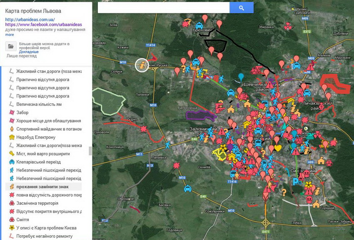Select the yellow heart marker on the map
Screen dimensions: 354x240
pos(278,148)
